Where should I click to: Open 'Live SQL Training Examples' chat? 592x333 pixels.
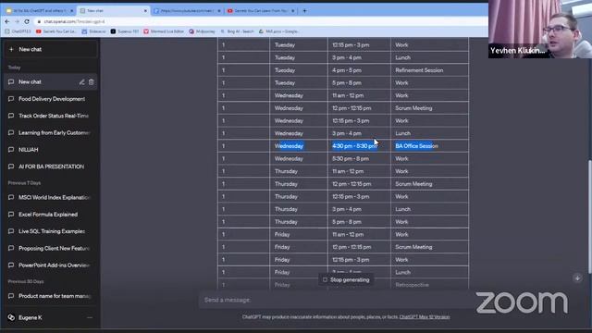coord(51,231)
